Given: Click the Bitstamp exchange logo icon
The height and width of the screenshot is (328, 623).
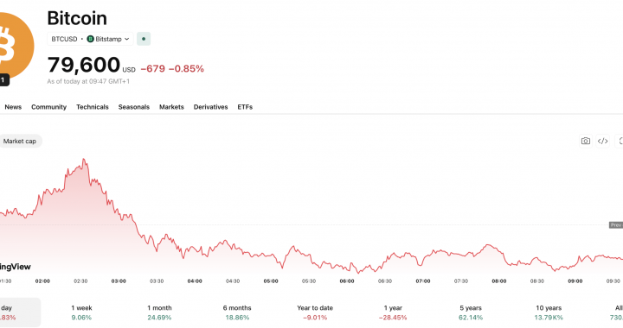Looking at the screenshot, I should (90, 39).
